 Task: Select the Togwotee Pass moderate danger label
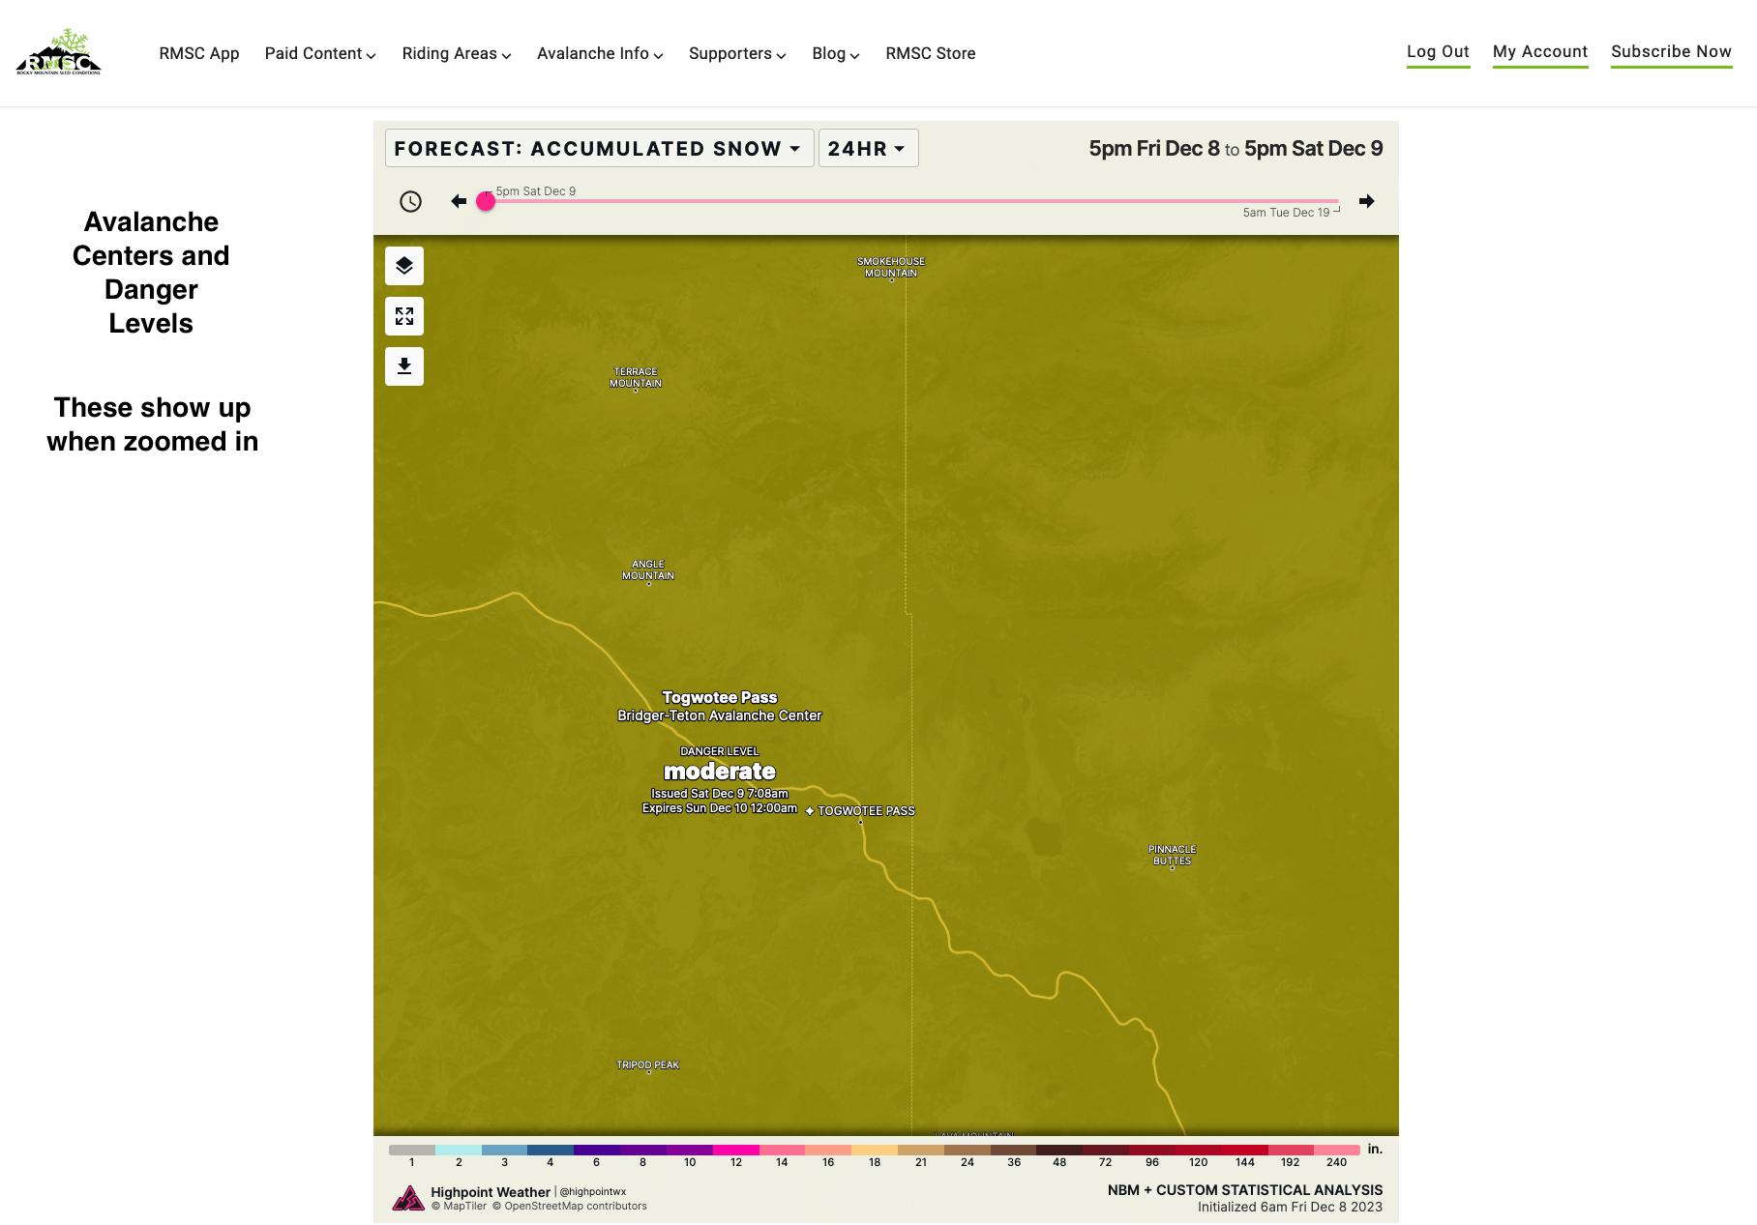(x=718, y=771)
